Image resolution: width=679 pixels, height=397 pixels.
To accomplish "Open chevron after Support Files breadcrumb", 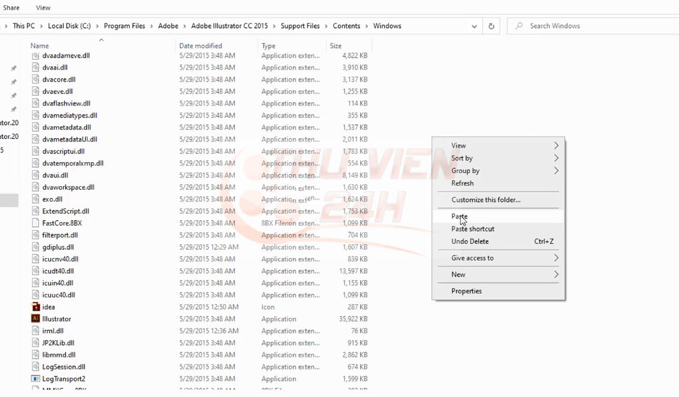I will pyautogui.click(x=326, y=26).
